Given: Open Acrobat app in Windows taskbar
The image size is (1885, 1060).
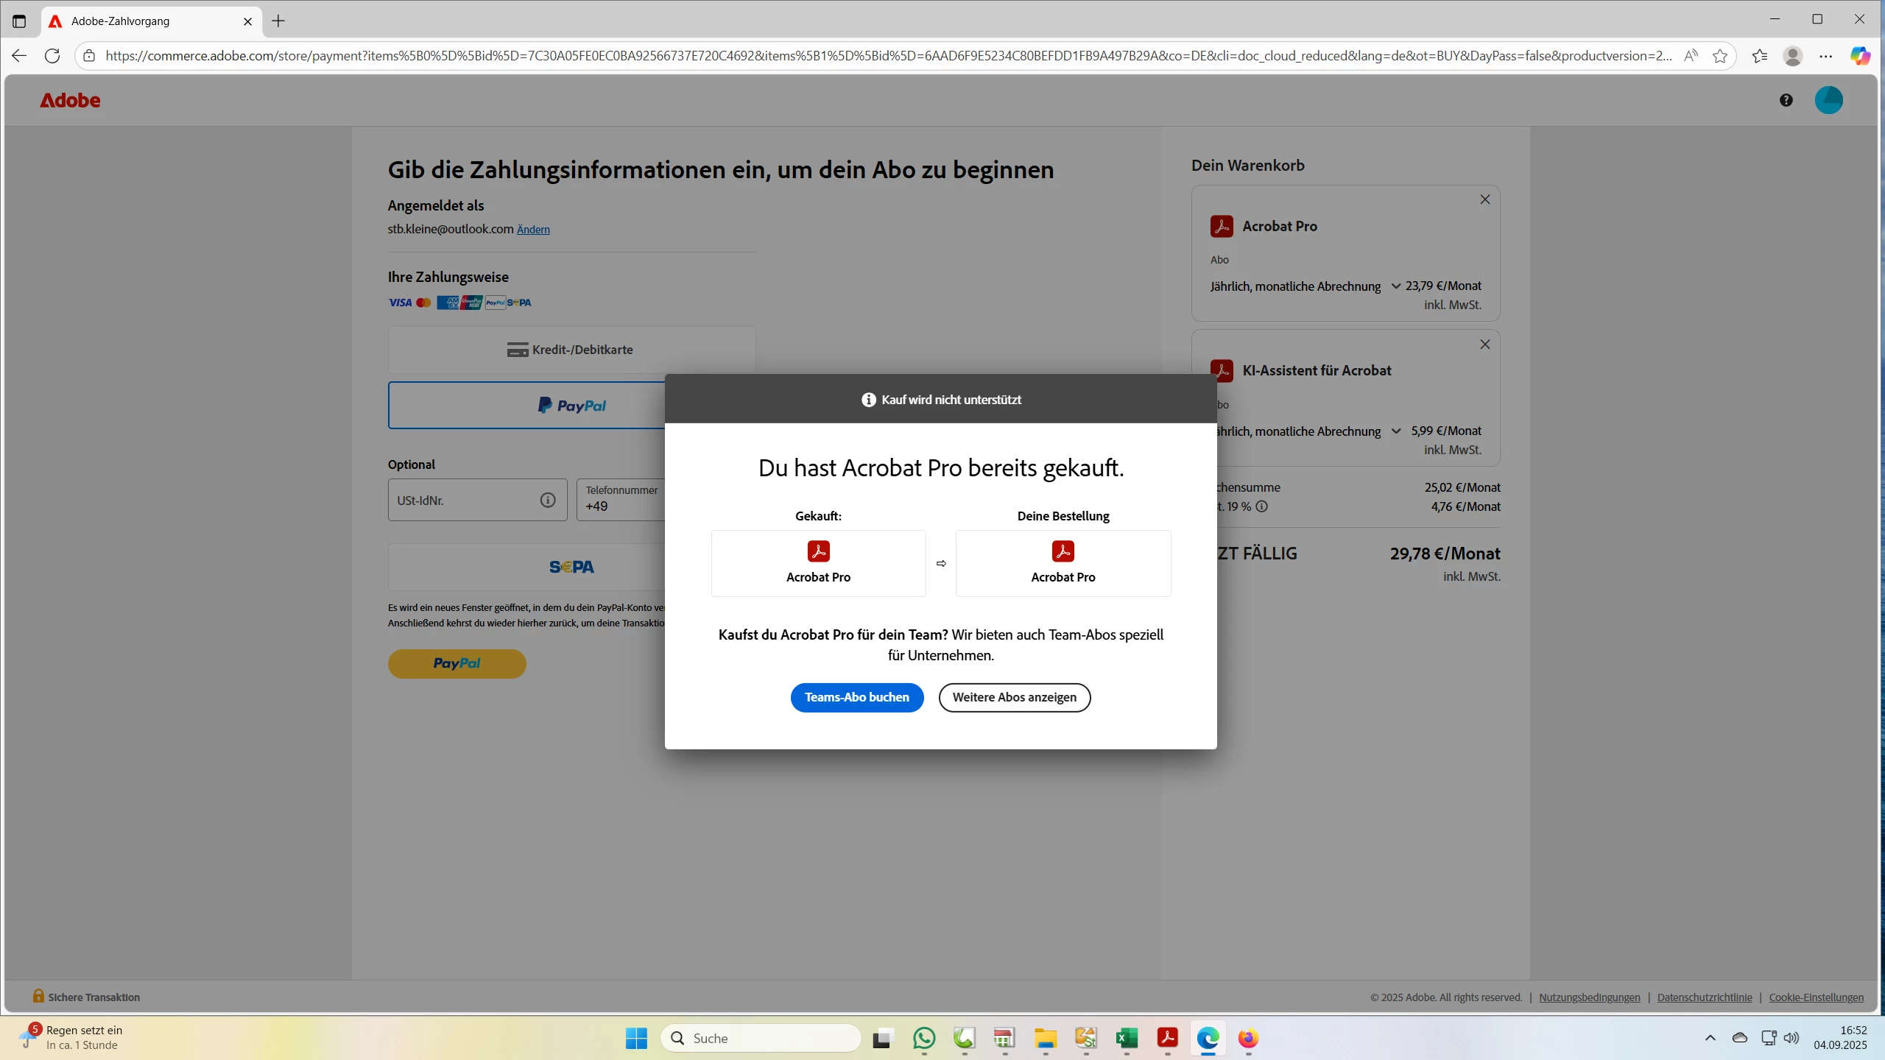Looking at the screenshot, I should click(1167, 1038).
